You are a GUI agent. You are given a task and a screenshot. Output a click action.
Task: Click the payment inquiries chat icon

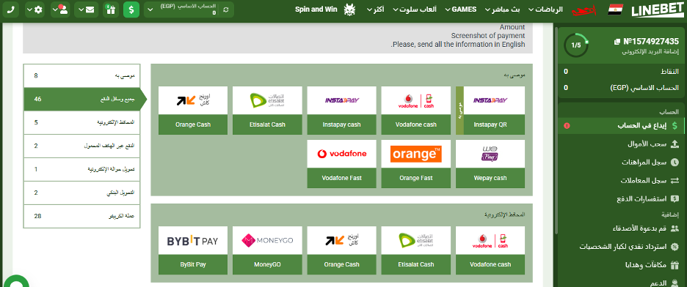(675, 198)
